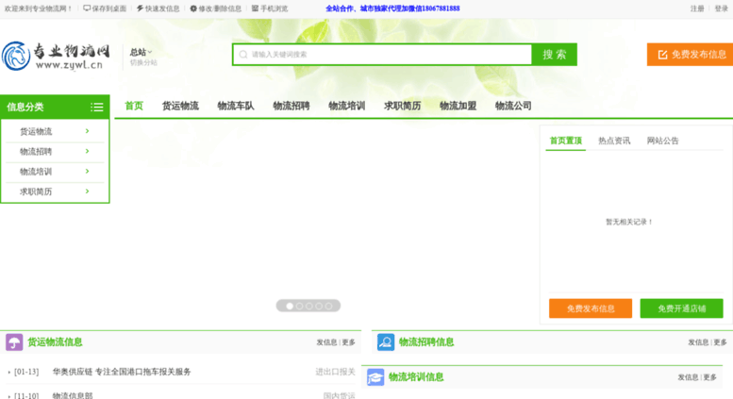This screenshot has height=399, width=733.
Task: Click the blue 全站合作 announcement link
Action: point(392,8)
